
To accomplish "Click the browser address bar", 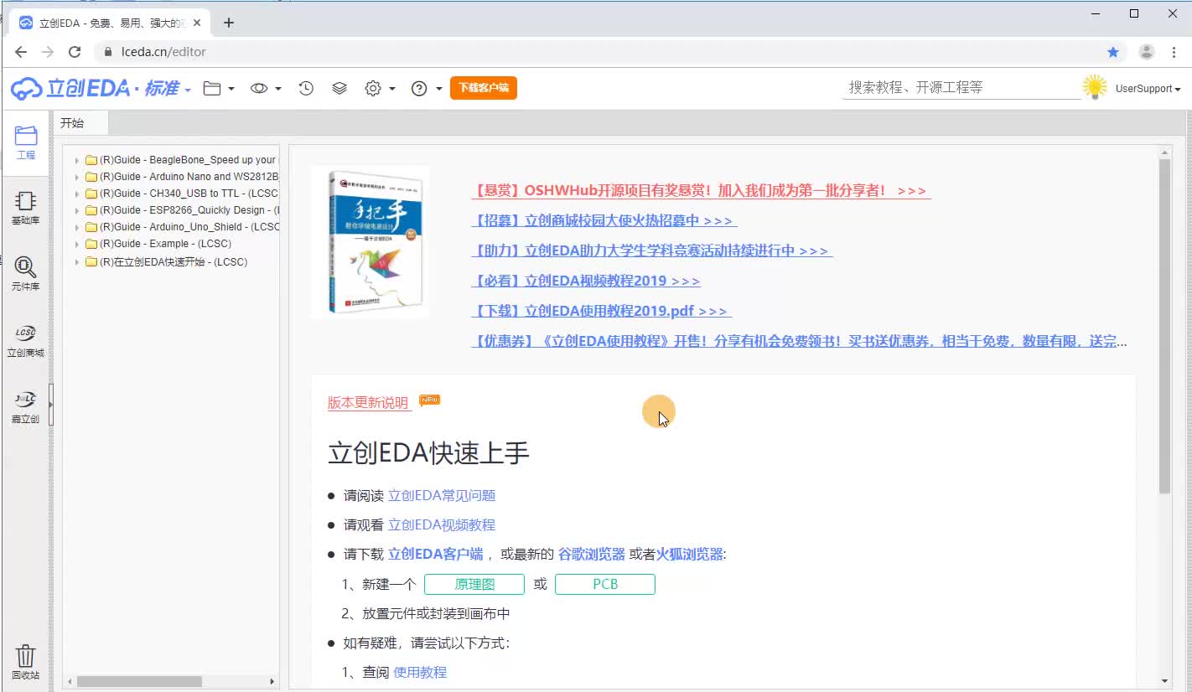I will 610,52.
